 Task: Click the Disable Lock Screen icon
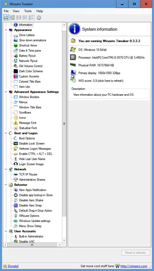tap(16, 143)
